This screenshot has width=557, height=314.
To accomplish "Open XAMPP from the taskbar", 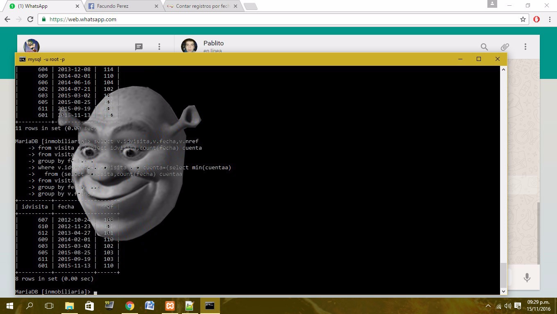I will coord(170,306).
